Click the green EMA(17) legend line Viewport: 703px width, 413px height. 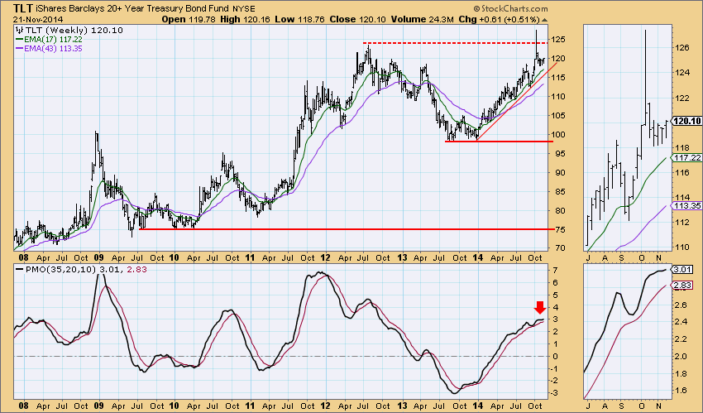click(19, 40)
